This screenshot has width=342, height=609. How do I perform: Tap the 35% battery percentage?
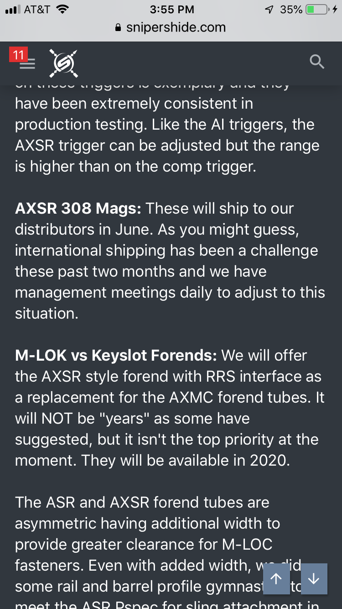[x=291, y=9]
